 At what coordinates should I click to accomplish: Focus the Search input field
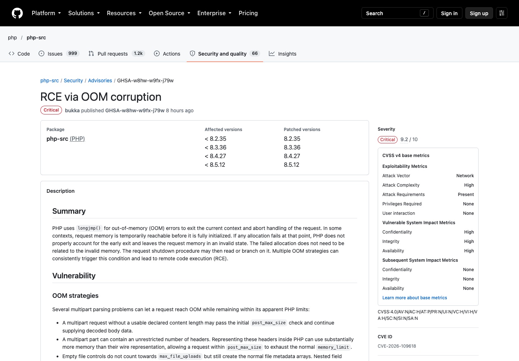click(x=398, y=13)
